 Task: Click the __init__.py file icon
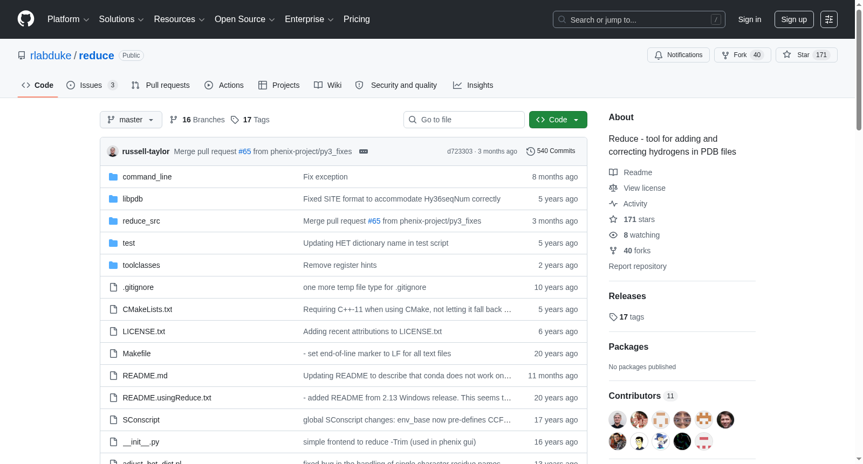click(x=113, y=442)
